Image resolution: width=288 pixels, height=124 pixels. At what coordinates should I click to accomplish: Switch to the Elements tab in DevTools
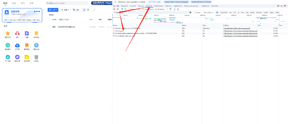[125, 6]
